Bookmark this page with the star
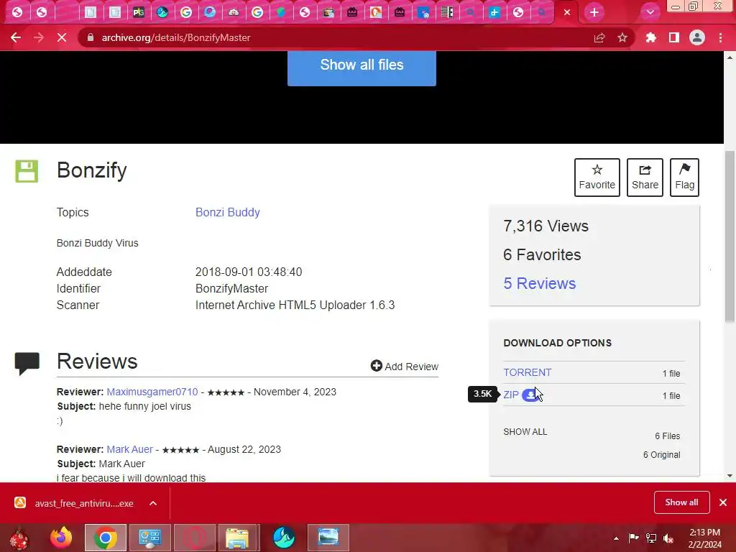 [x=622, y=37]
